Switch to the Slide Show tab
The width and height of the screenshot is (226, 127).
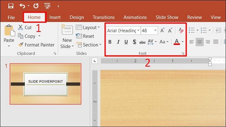pos(167,17)
